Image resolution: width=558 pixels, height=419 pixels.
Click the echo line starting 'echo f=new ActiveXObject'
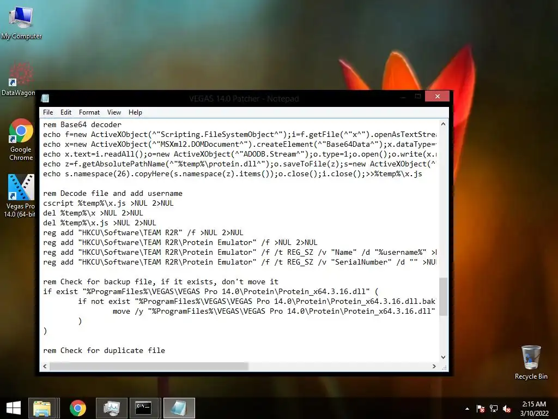[240, 134]
